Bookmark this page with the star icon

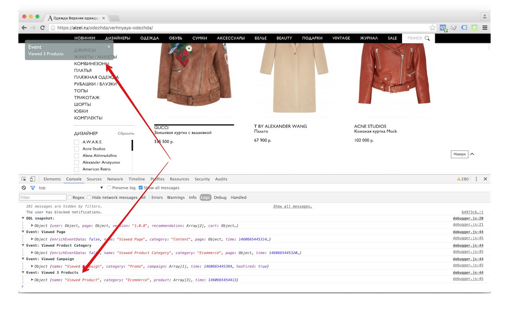pyautogui.click(x=433, y=28)
